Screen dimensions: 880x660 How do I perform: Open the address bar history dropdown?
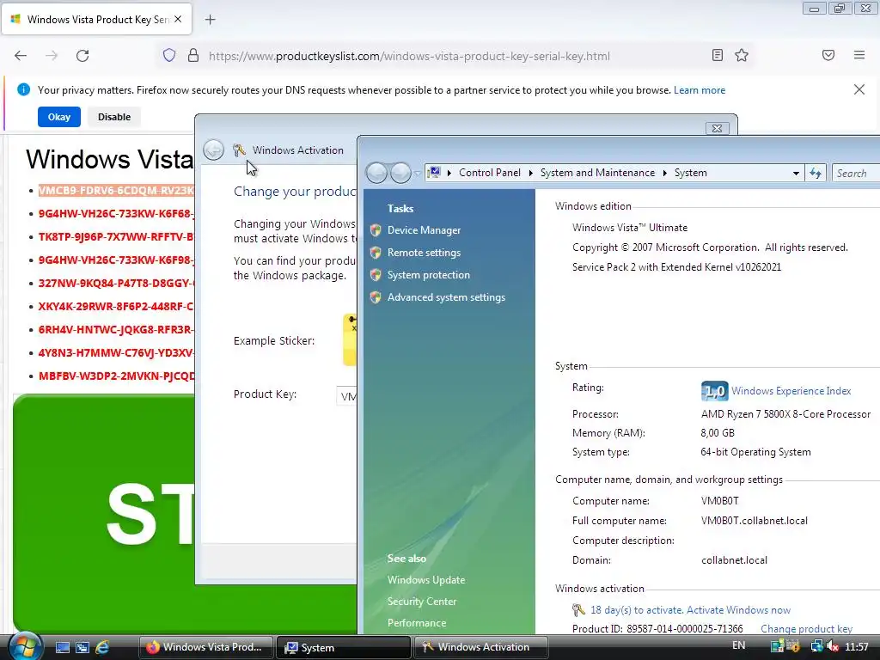click(x=796, y=174)
